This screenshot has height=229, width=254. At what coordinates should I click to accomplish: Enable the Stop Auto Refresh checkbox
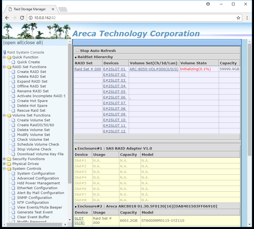pyautogui.click(x=77, y=50)
